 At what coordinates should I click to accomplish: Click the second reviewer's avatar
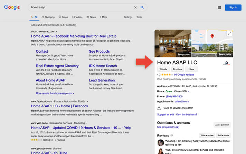pos(161,151)
